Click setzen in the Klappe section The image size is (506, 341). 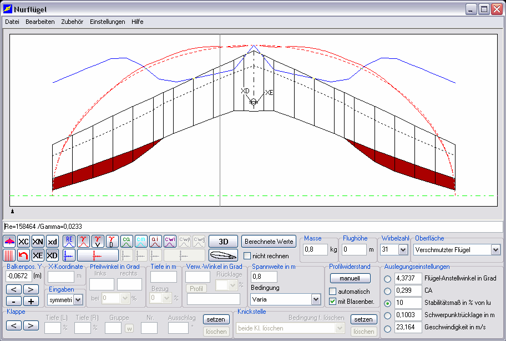coord(216,319)
